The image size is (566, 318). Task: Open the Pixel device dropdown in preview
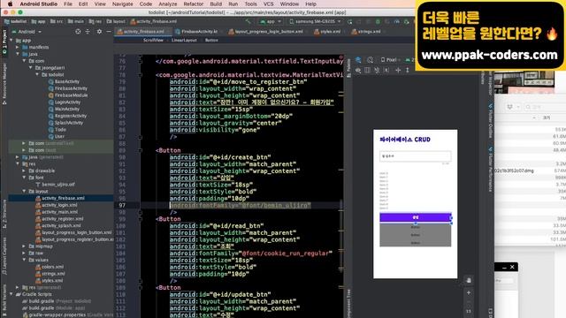point(390,60)
